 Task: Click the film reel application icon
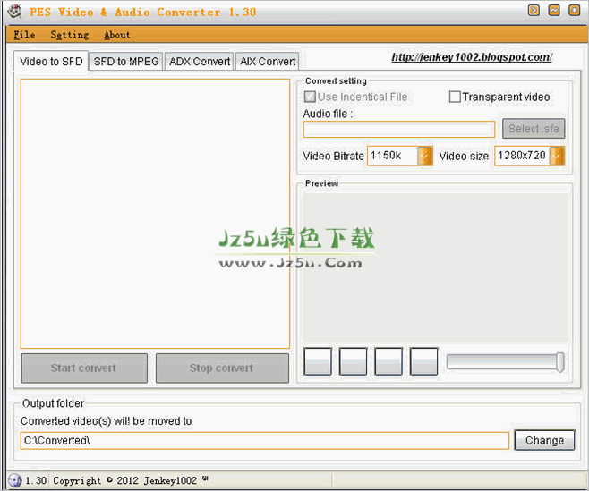14,12
